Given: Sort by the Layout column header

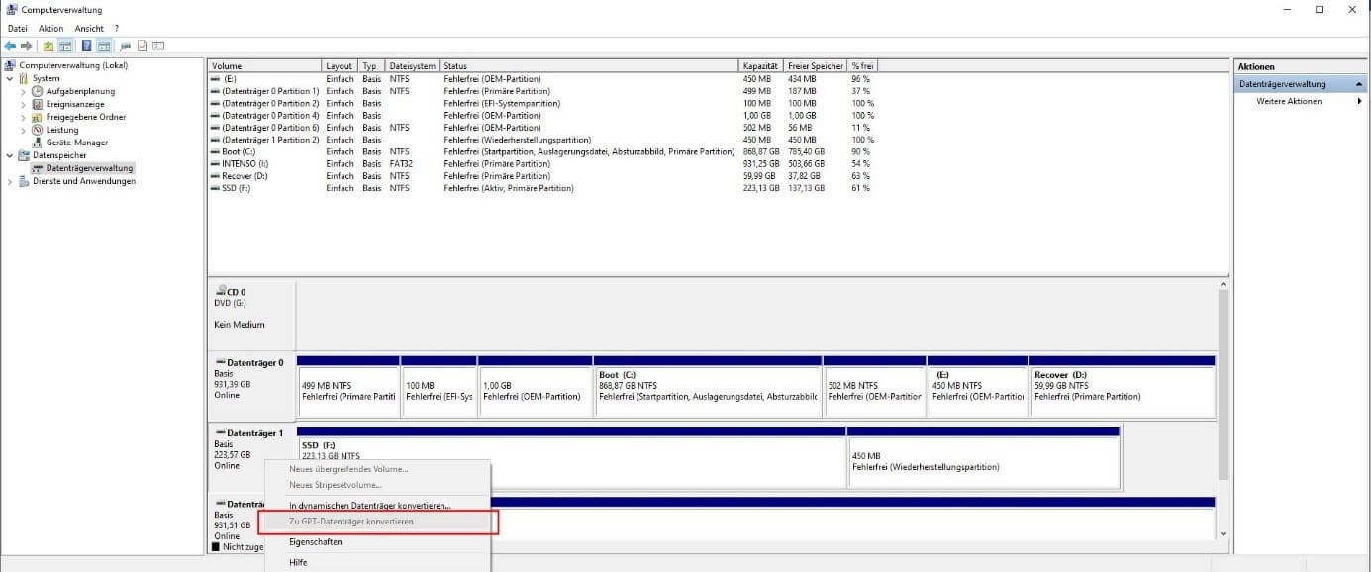Looking at the screenshot, I should 341,66.
